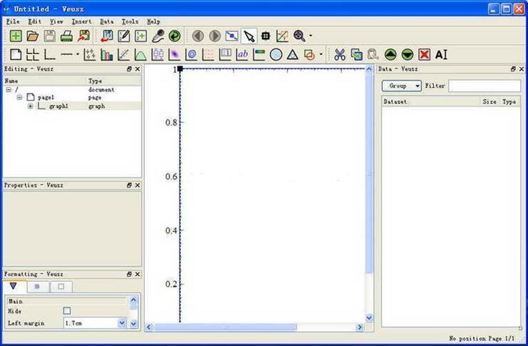
Task: Save the document with the floppy icon
Action: click(49, 36)
